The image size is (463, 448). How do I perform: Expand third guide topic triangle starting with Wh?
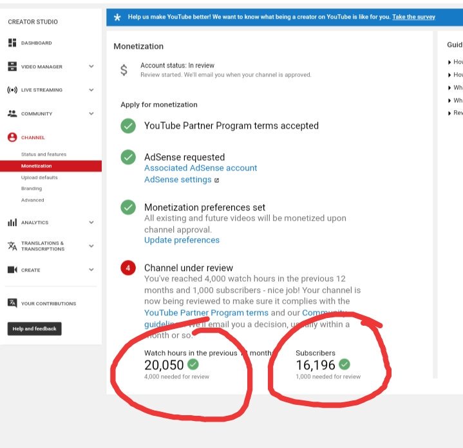pos(449,88)
